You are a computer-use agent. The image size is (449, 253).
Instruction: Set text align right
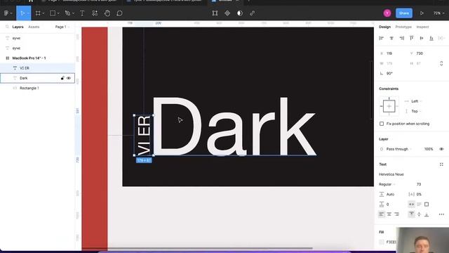point(396,214)
